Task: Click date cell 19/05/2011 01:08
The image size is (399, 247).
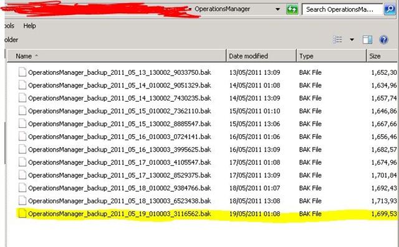Action: (255, 214)
